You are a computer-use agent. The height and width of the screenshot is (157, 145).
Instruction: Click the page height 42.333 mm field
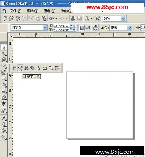click(62, 30)
